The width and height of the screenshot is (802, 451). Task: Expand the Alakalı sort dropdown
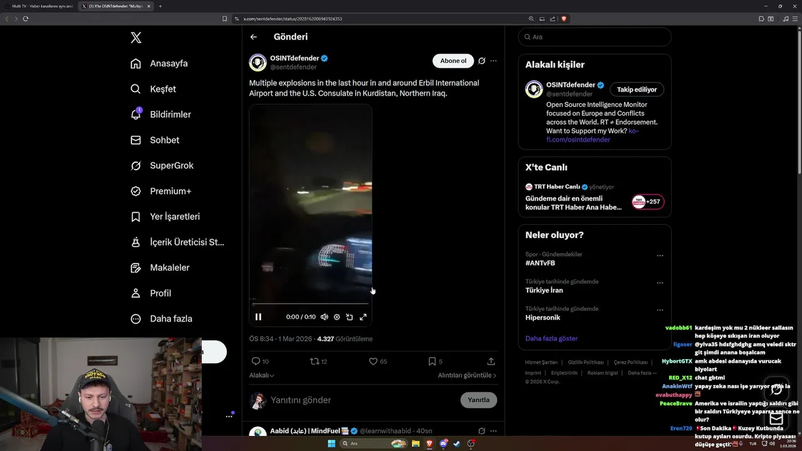[262, 375]
